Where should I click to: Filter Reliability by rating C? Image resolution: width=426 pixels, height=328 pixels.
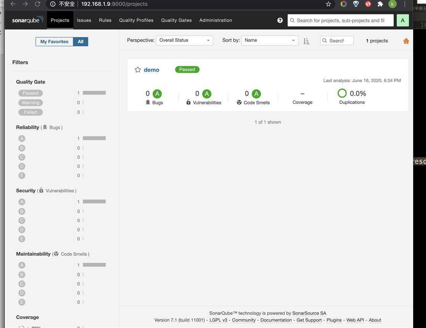coord(22,157)
